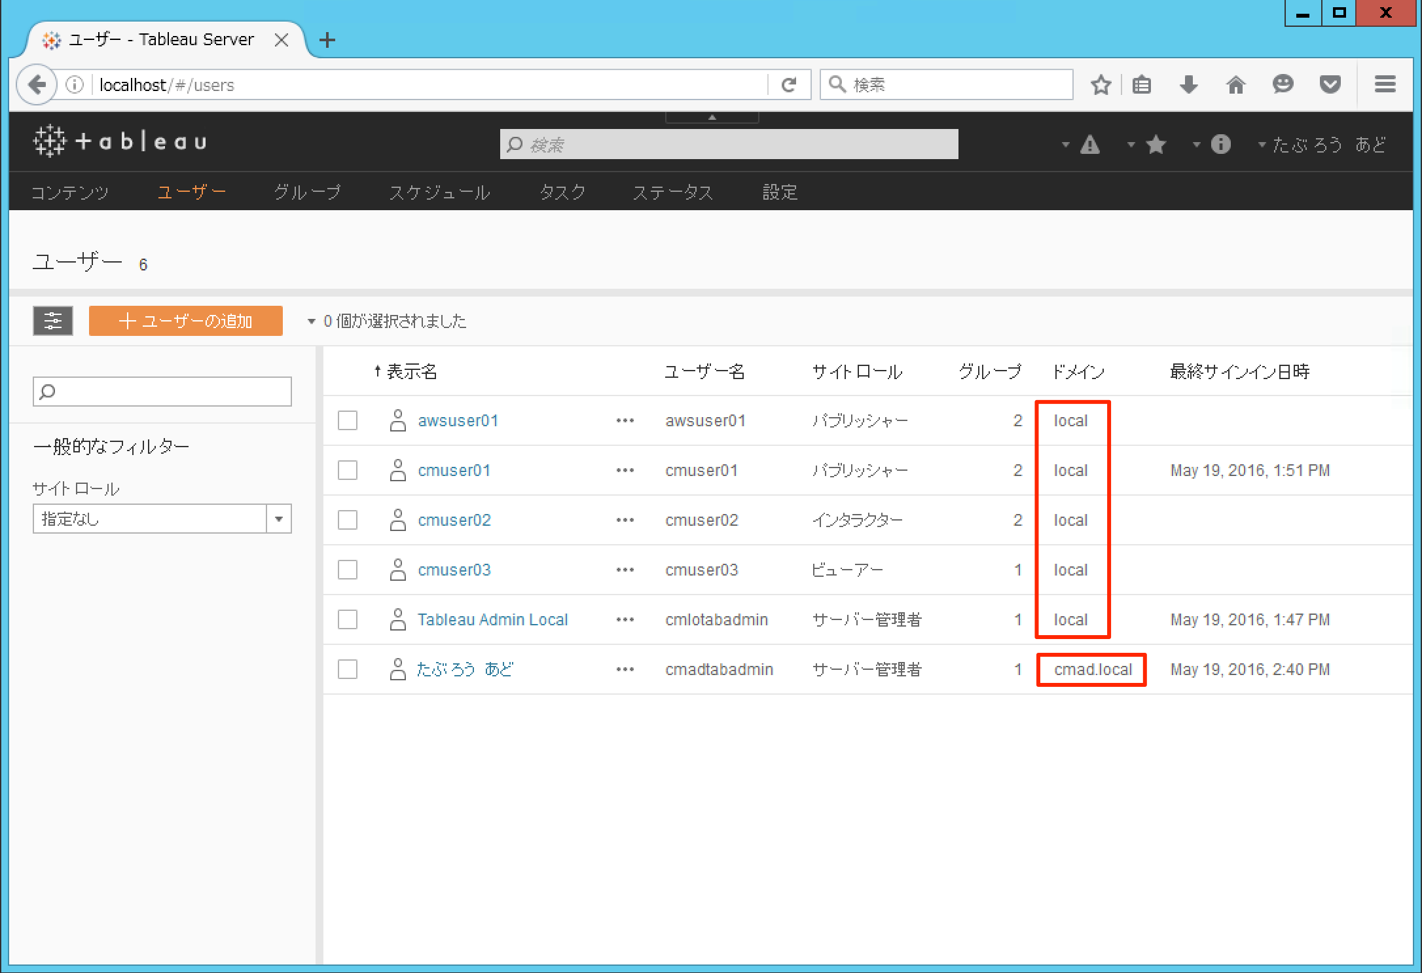Click the left panel user search field

162,392
